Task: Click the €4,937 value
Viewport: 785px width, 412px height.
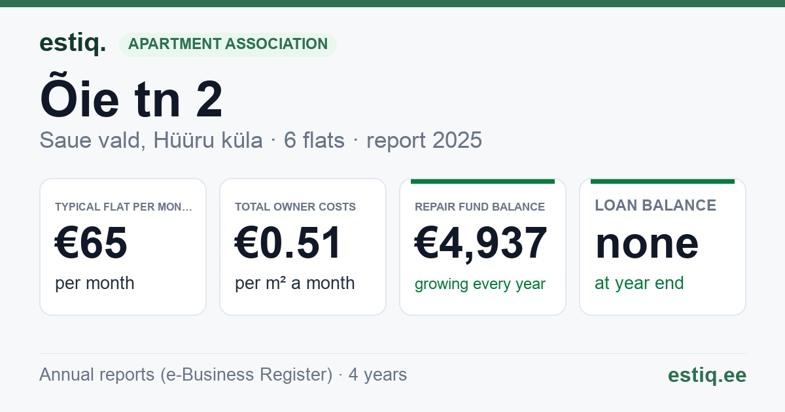Action: point(481,243)
